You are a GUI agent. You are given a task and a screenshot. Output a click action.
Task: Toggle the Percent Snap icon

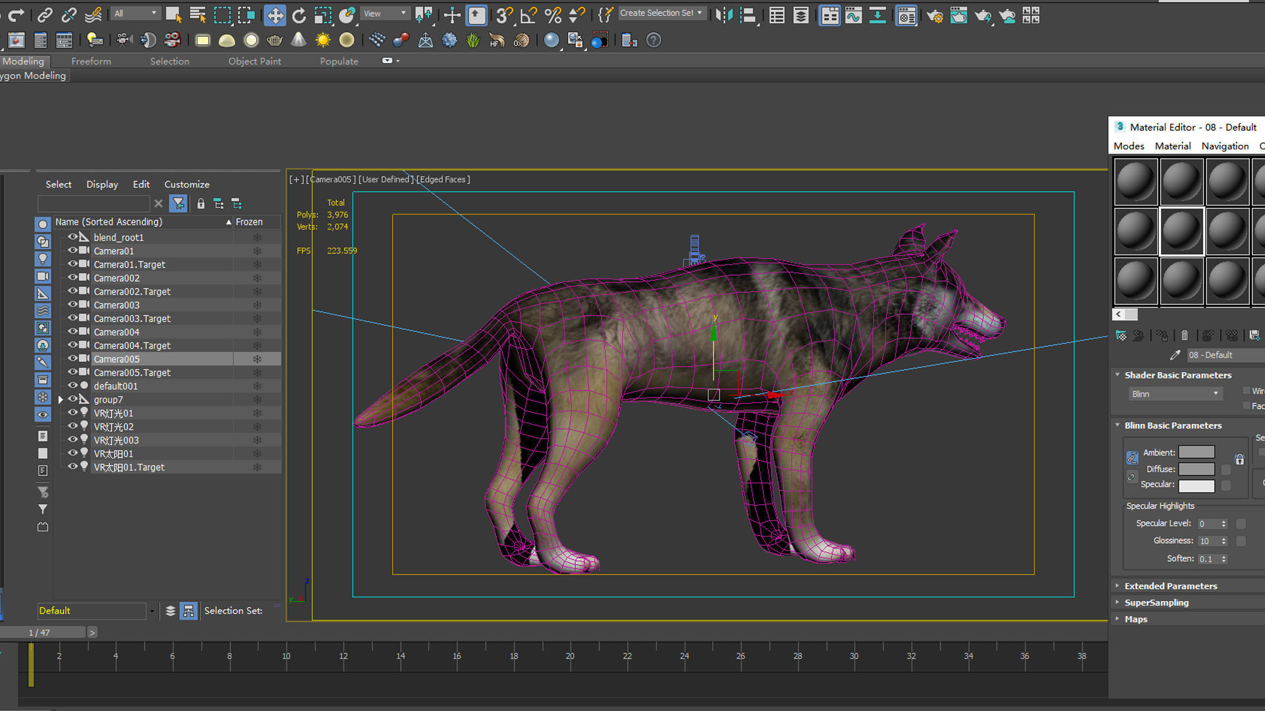(553, 14)
